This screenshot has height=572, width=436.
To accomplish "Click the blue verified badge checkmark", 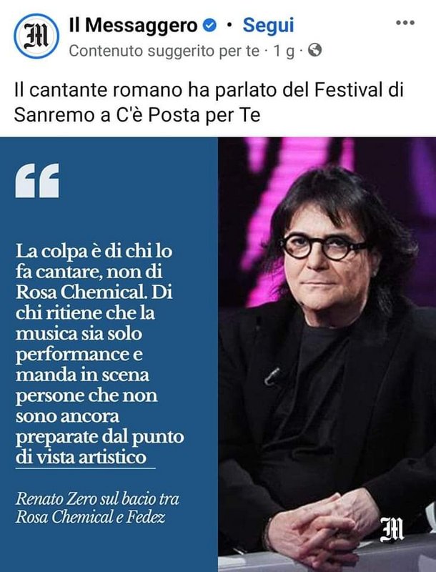I will [209, 26].
